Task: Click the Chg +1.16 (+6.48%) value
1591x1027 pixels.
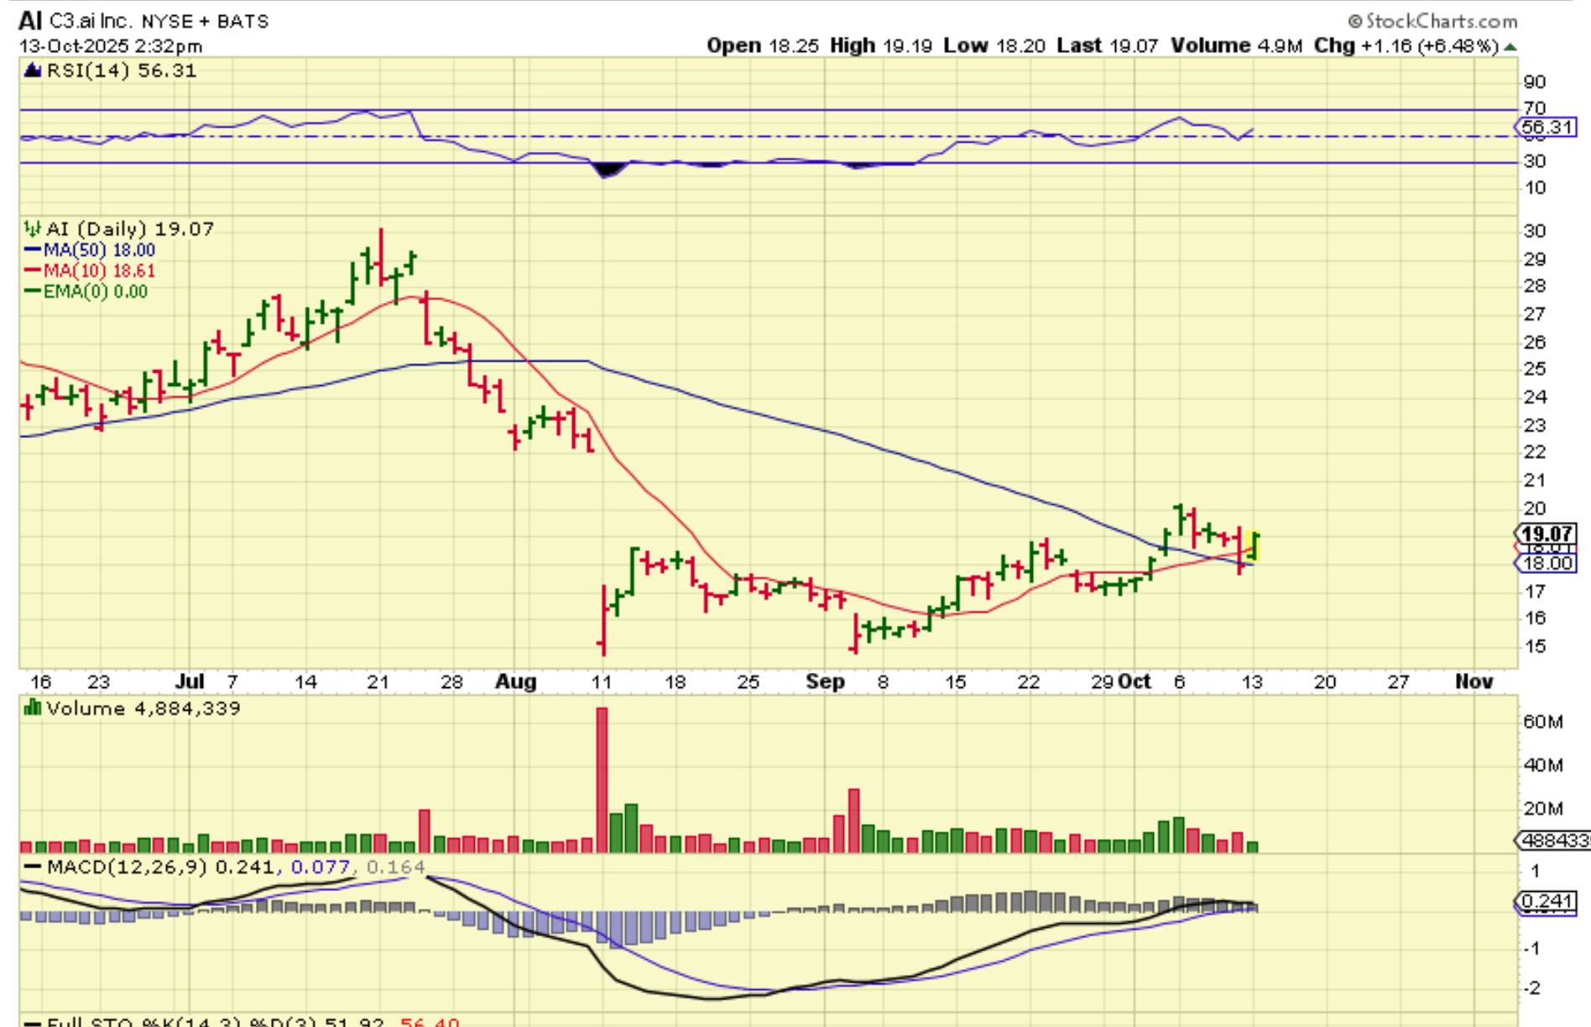Action: click(1406, 45)
